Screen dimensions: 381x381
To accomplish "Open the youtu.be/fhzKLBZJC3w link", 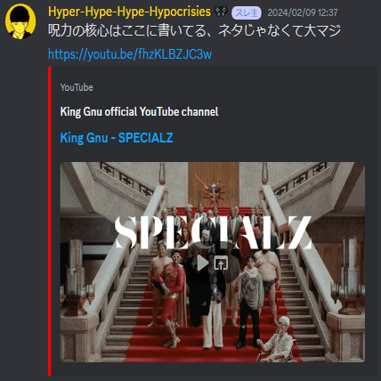I will pyautogui.click(x=130, y=54).
